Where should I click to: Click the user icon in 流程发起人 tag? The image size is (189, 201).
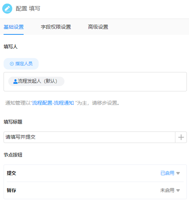(x=15, y=81)
